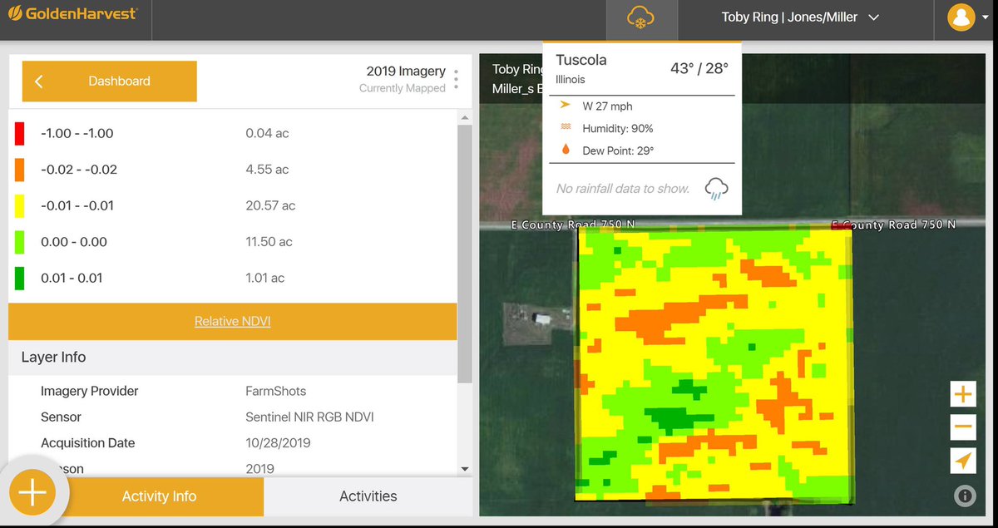Open the weather cloud icon
The height and width of the screenshot is (528, 998).
641,18
